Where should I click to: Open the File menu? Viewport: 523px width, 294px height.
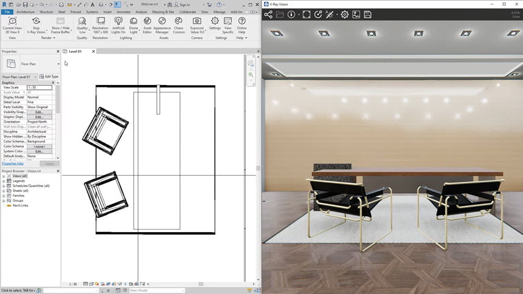[7, 12]
